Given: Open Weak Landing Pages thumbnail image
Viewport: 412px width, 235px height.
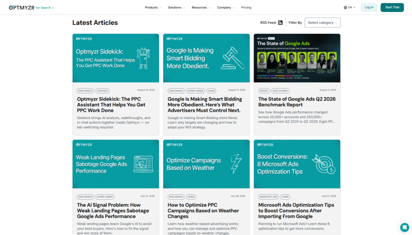Looking at the screenshot, I should pos(115,164).
